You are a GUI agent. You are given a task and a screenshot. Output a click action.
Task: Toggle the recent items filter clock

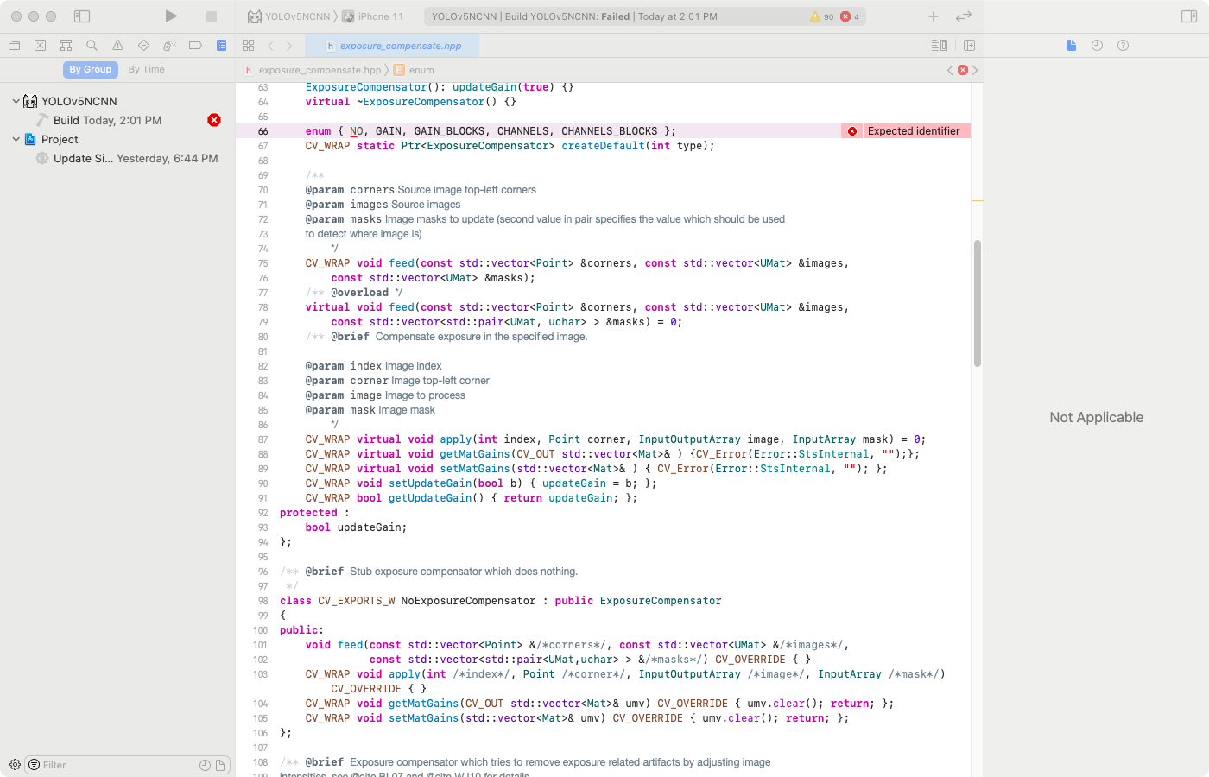pos(205,765)
